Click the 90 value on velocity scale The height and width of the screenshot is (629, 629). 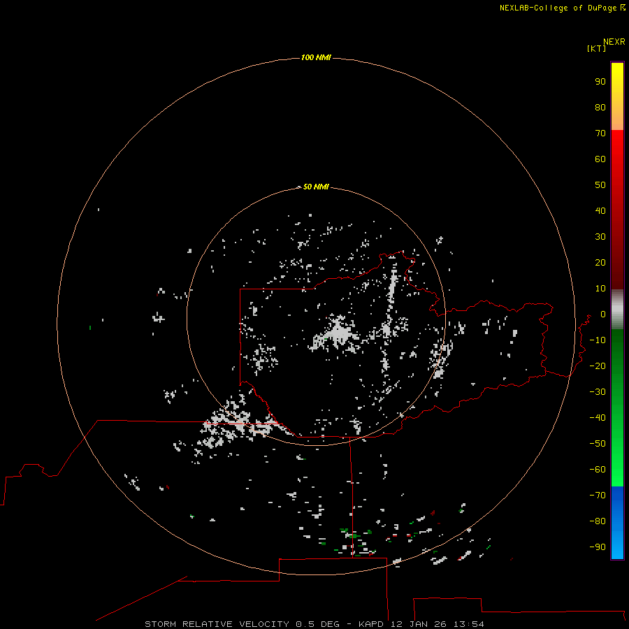click(600, 82)
